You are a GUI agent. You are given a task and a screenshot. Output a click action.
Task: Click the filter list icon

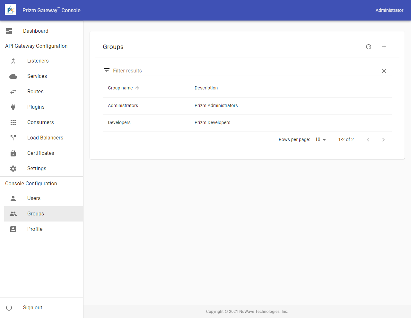pyautogui.click(x=107, y=71)
